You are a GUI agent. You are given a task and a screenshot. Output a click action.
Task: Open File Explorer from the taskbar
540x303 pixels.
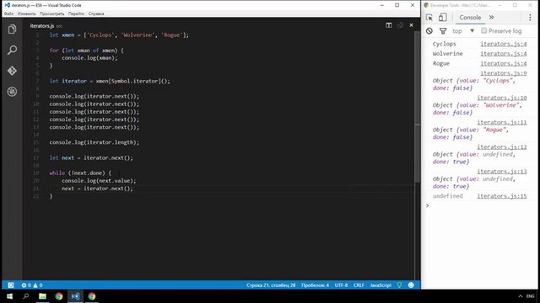pyautogui.click(x=42, y=296)
